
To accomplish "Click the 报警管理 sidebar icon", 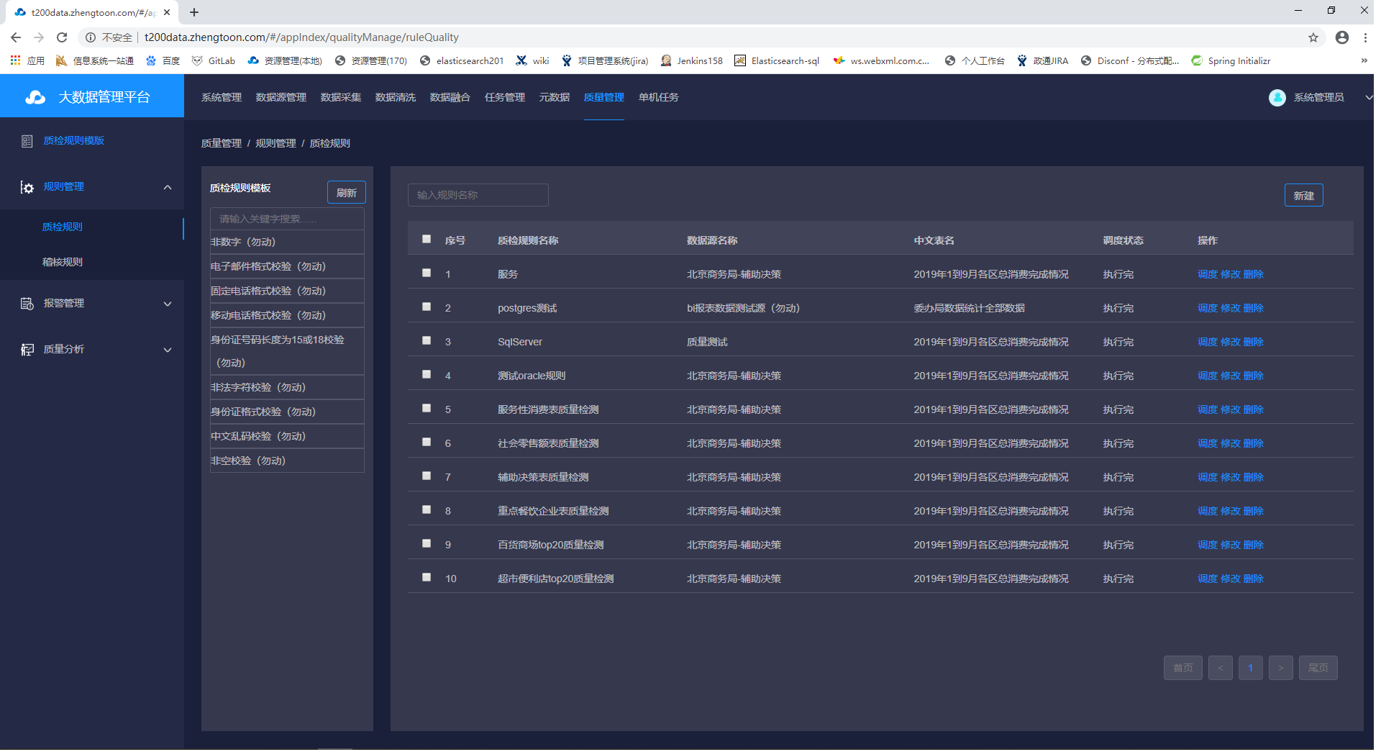I will [27, 304].
